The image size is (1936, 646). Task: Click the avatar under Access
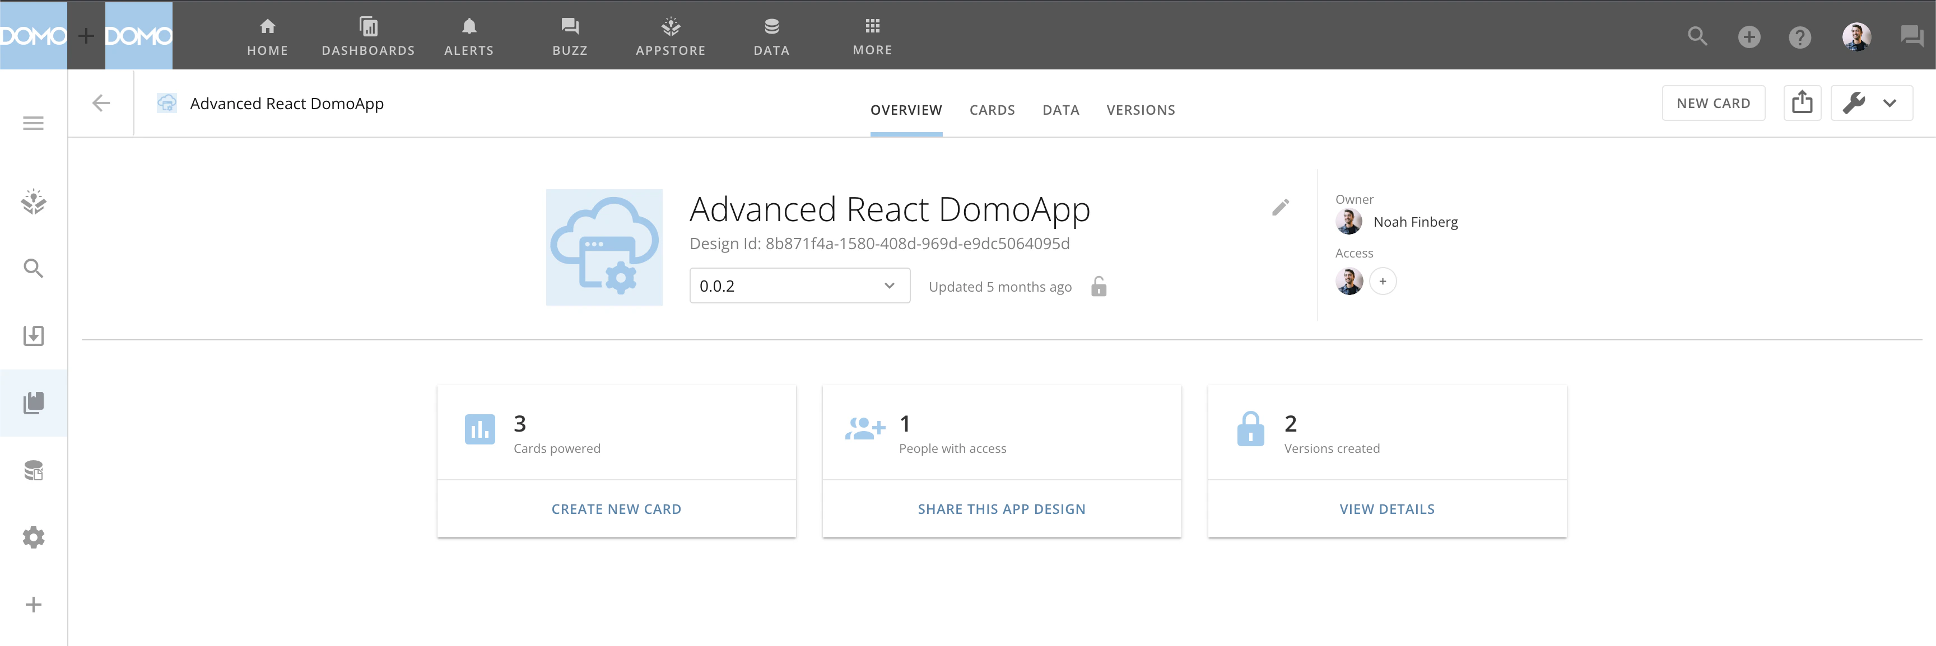point(1348,282)
